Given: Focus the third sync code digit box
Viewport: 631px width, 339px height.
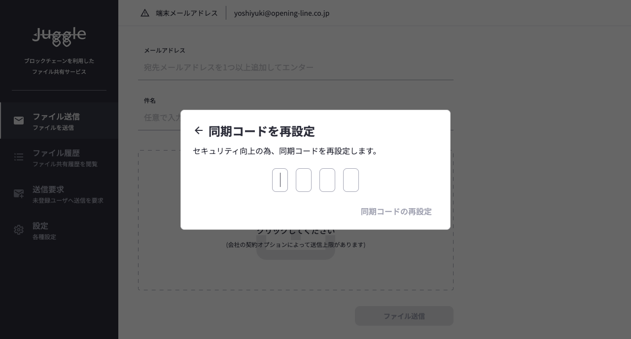Looking at the screenshot, I should (x=327, y=180).
